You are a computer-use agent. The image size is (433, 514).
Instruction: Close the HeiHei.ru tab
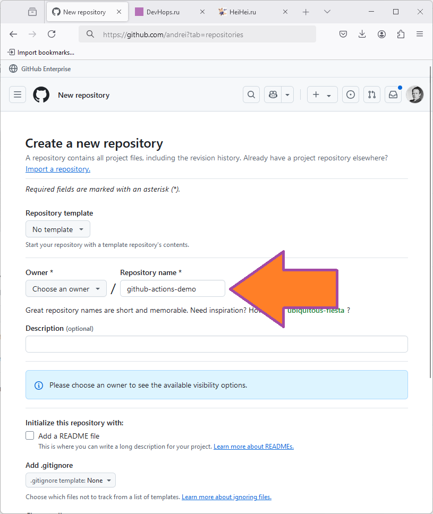click(x=285, y=12)
